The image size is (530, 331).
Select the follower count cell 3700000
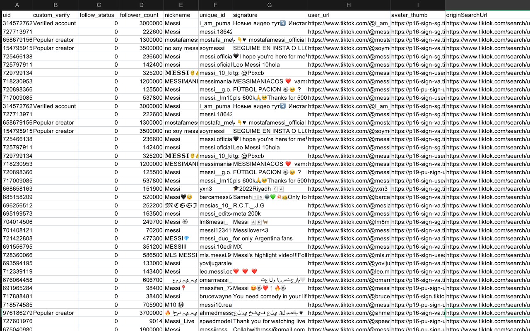[x=142, y=313]
